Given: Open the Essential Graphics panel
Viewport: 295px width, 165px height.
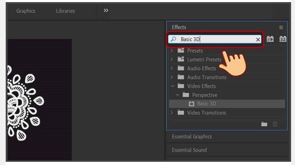Looking at the screenshot, I should tap(192, 137).
